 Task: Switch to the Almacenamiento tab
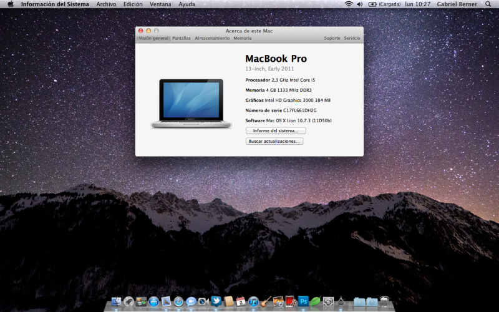[212, 38]
